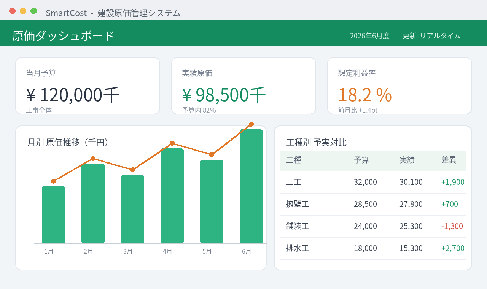
Task: Click the green maximize window button
Action: click(x=33, y=11)
